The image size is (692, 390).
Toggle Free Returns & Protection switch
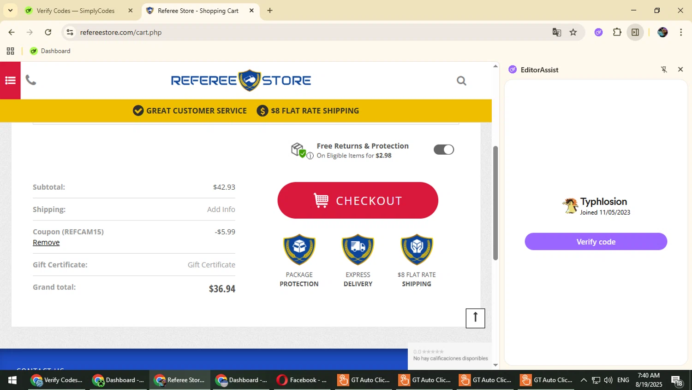tap(444, 150)
